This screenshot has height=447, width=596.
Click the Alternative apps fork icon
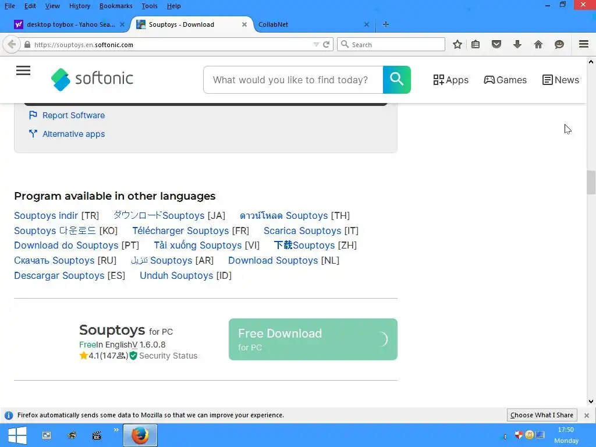[33, 133]
